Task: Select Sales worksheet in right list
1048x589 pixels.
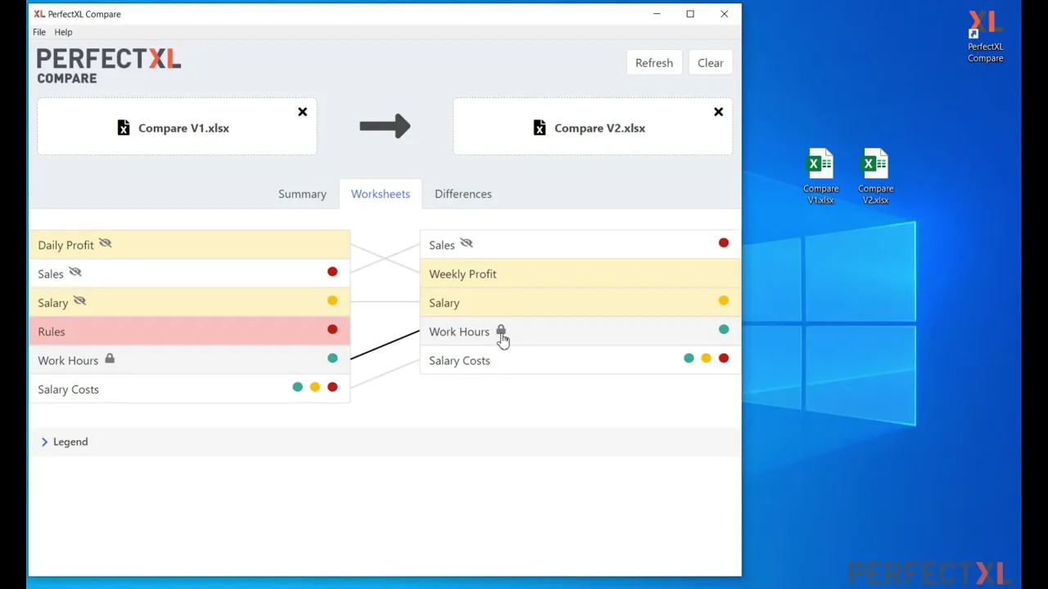Action: tap(580, 245)
